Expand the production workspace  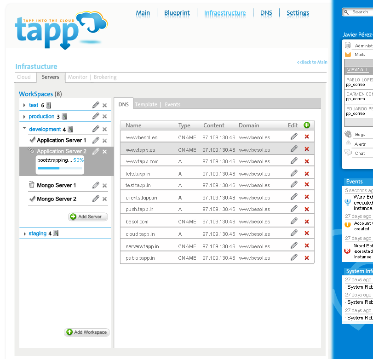point(24,116)
